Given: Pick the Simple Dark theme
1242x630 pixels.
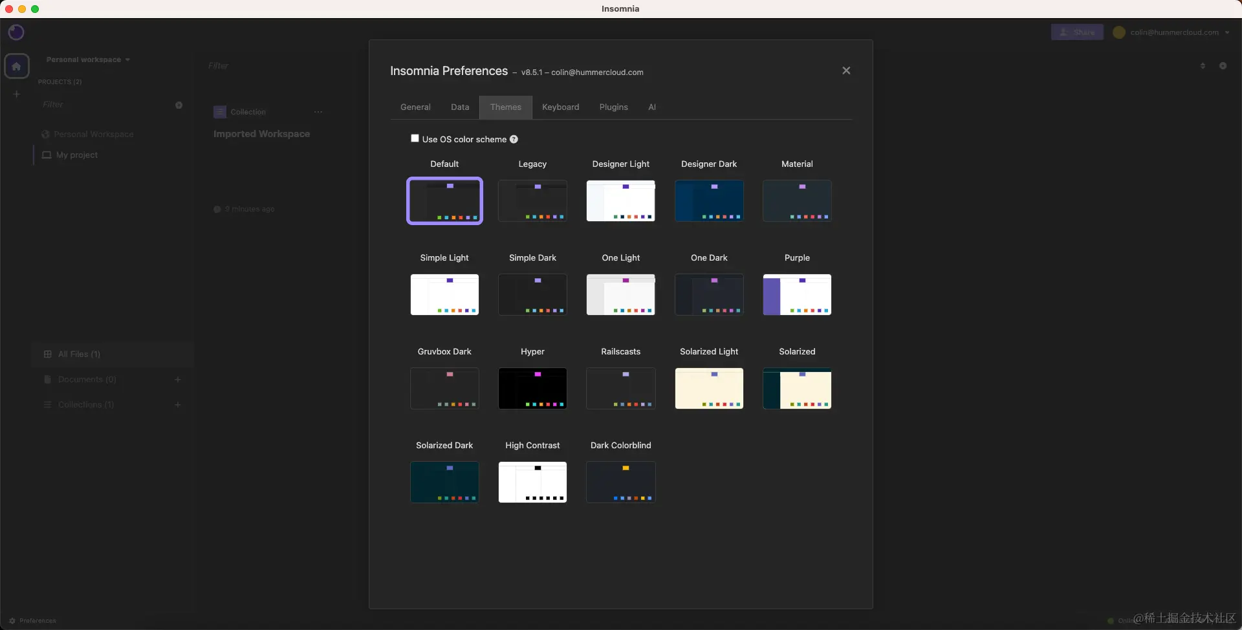Looking at the screenshot, I should pos(532,294).
